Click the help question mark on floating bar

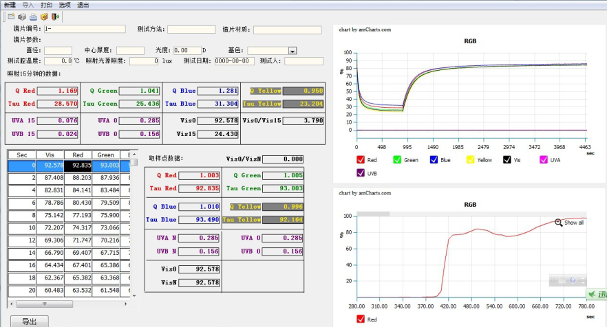tap(572, 280)
